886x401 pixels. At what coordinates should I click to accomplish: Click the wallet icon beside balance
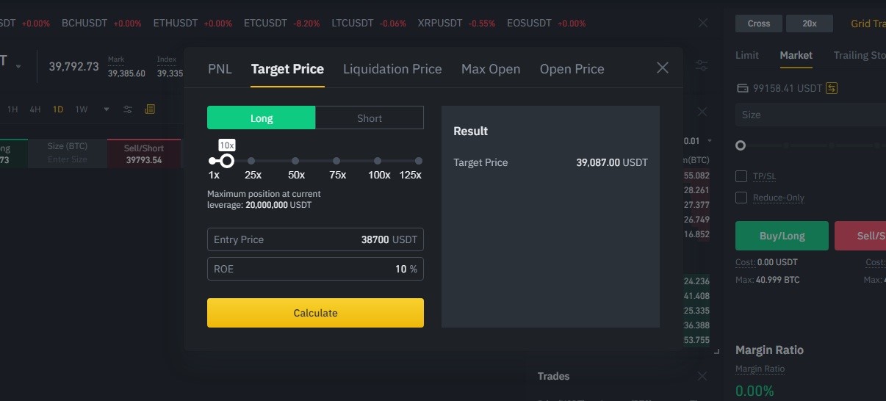pos(741,88)
